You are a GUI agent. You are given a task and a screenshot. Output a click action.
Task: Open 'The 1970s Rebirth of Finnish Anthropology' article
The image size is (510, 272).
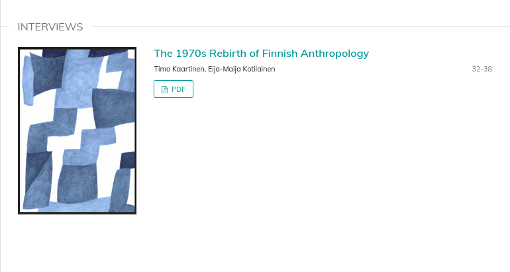point(261,54)
